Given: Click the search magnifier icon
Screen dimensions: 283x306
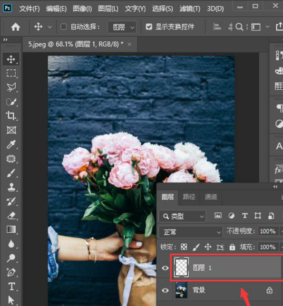Looking at the screenshot, I should pyautogui.click(x=239, y=27).
